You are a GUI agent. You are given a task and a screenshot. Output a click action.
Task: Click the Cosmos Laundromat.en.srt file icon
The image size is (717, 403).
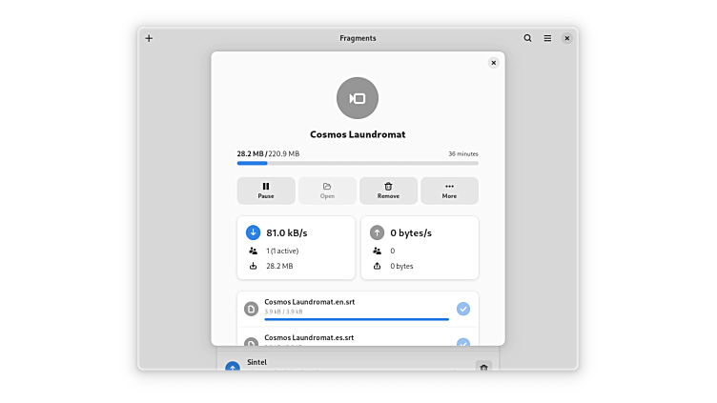click(251, 309)
